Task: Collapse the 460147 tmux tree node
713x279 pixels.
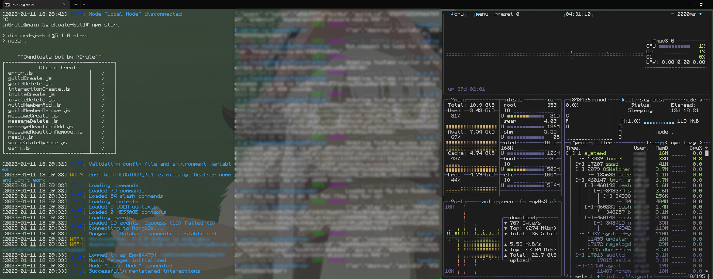Action: [580, 180]
